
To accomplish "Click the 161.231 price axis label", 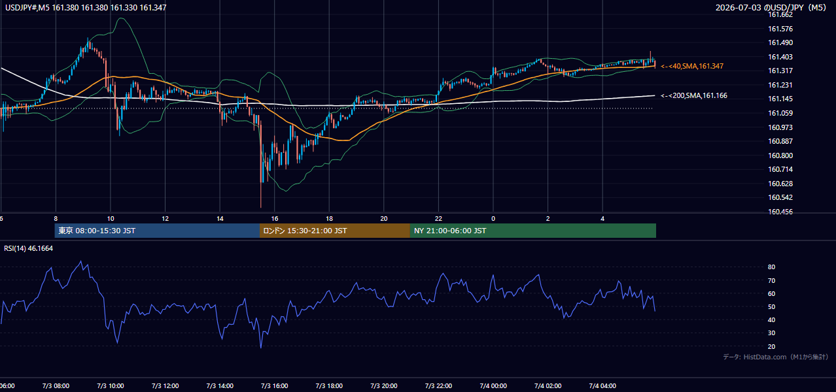I will 780,85.
